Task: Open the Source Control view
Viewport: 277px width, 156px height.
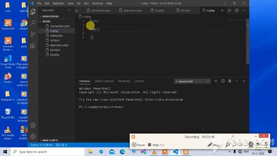Action: point(33,34)
